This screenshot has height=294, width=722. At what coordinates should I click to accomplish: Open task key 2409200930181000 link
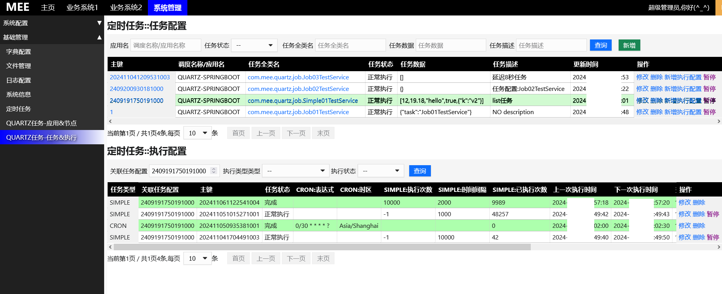[x=137, y=89]
